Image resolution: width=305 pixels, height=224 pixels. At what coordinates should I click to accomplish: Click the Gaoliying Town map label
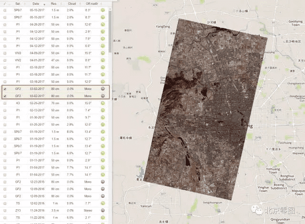pyautogui.click(x=295, y=23)
